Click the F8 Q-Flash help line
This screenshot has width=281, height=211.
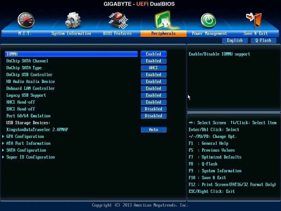click(x=203, y=164)
